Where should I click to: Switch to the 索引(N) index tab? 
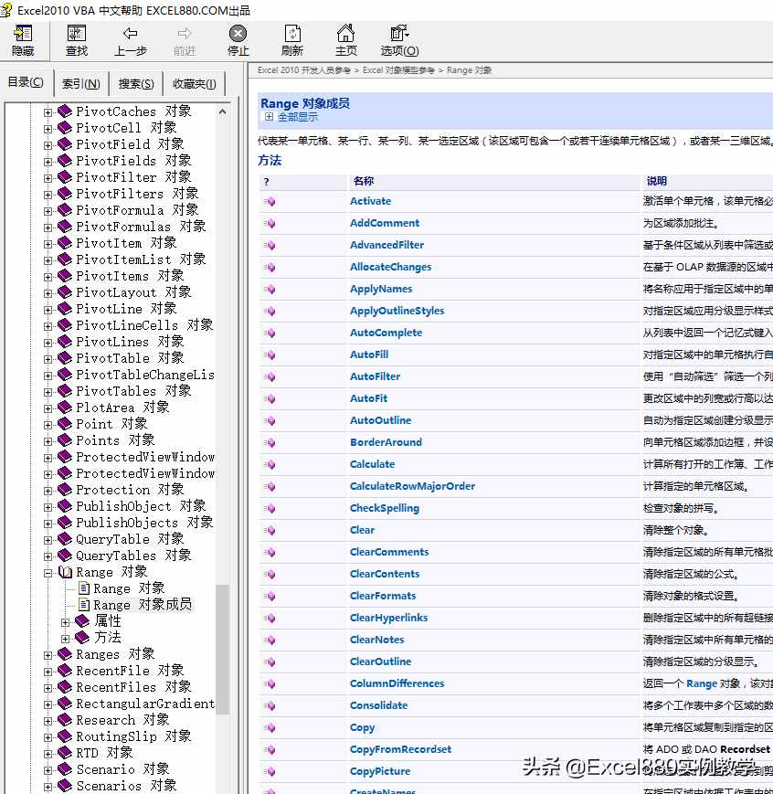[81, 83]
